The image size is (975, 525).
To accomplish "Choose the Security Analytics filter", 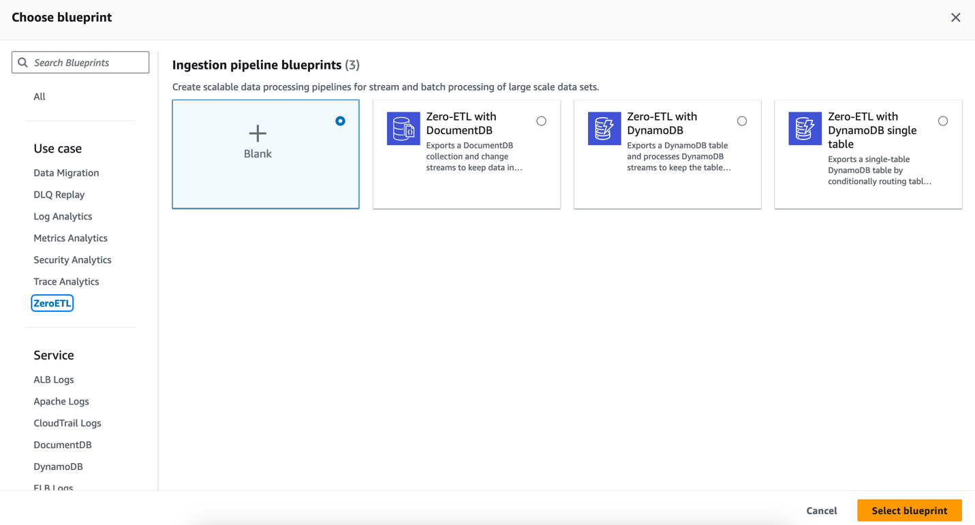I will 72,260.
